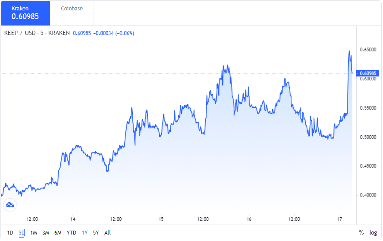Click the 0.65000 price axis label
Viewport: 383px width, 241px height.
(368, 50)
